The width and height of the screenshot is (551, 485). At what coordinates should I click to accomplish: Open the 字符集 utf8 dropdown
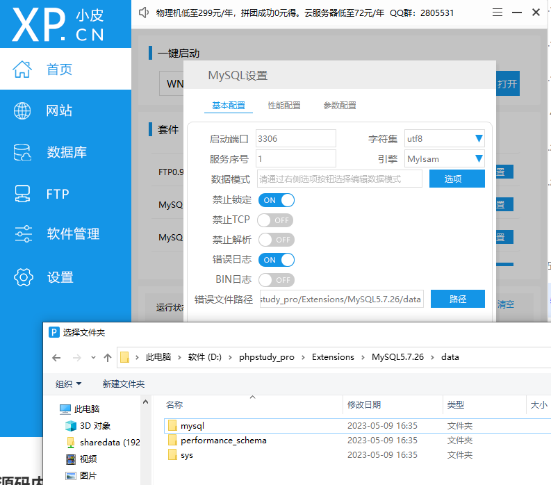tap(444, 138)
